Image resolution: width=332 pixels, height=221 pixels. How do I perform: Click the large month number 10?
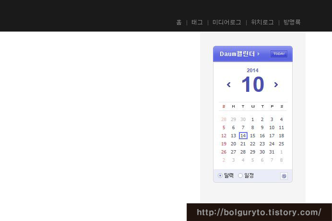253,85
